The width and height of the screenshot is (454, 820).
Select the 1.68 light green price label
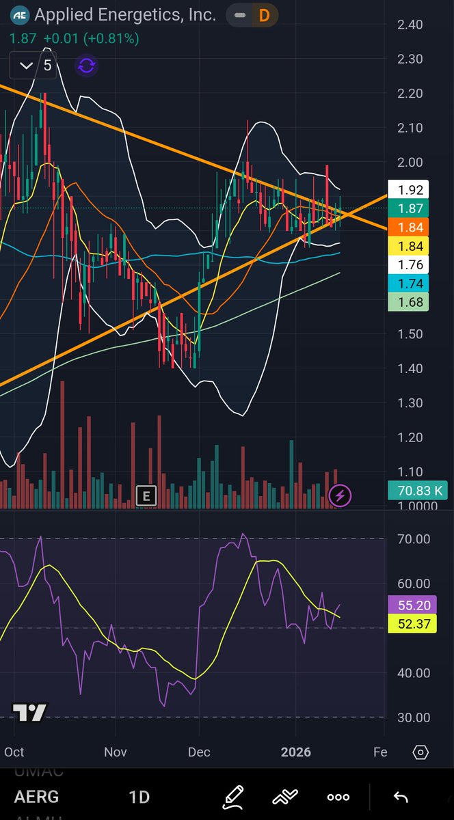pyautogui.click(x=408, y=302)
